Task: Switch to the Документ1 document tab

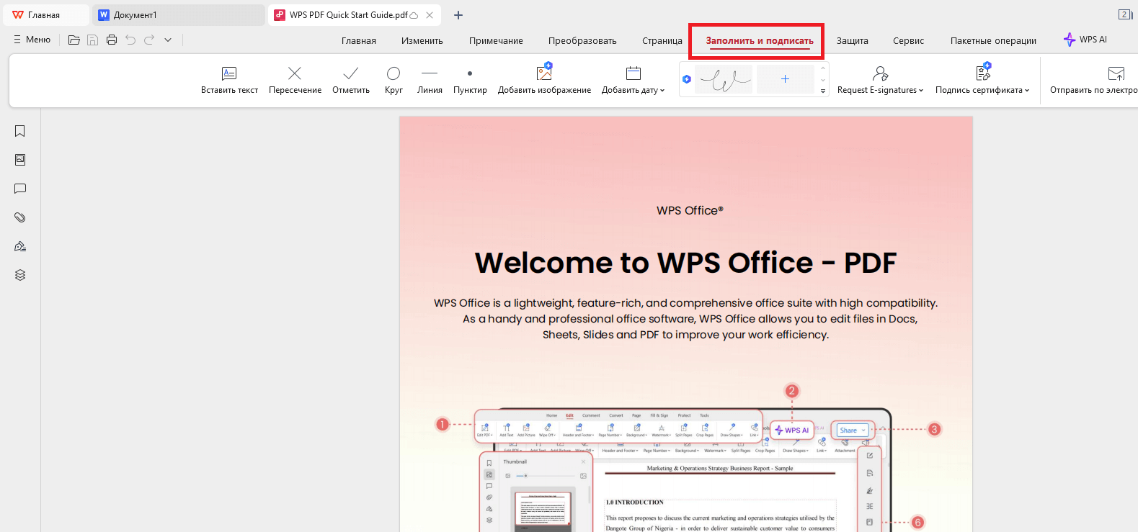Action: (178, 15)
